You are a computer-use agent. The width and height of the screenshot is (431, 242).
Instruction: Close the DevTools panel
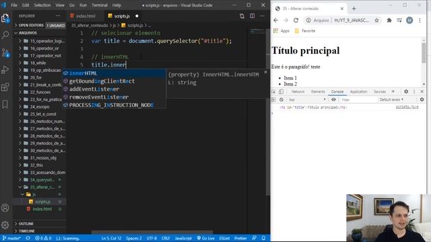[422, 91]
